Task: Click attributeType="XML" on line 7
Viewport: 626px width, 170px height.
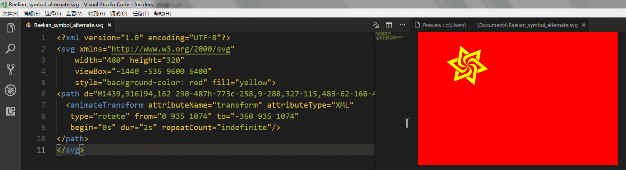Action: pyautogui.click(x=310, y=105)
